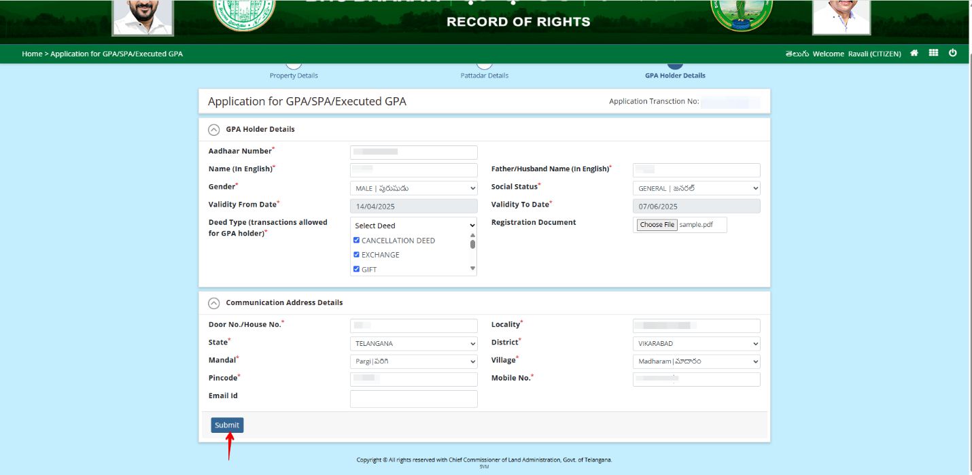Uncheck the CANCELLATION DEED checkbox

[356, 240]
